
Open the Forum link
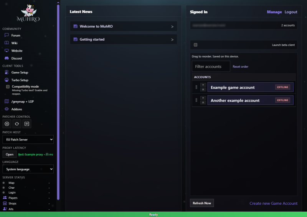click(x=16, y=35)
